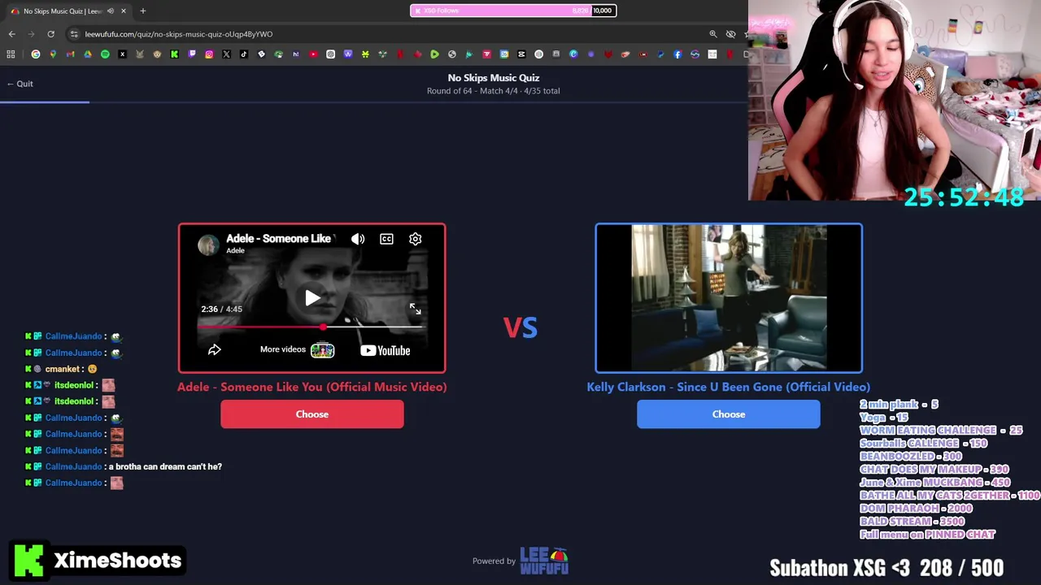Go back in browser
The image size is (1041, 585).
coord(11,34)
